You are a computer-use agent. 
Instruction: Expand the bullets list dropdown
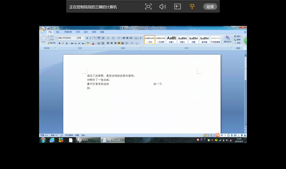[111, 38]
